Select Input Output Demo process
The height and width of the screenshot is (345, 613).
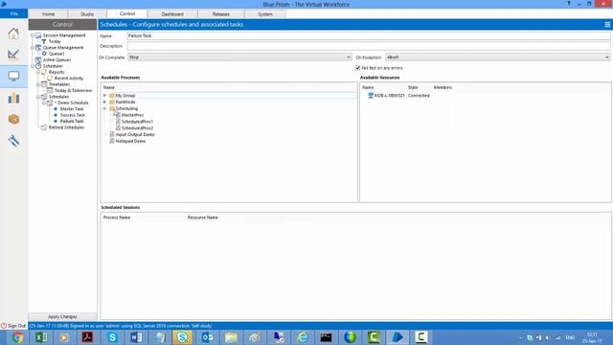click(x=135, y=134)
